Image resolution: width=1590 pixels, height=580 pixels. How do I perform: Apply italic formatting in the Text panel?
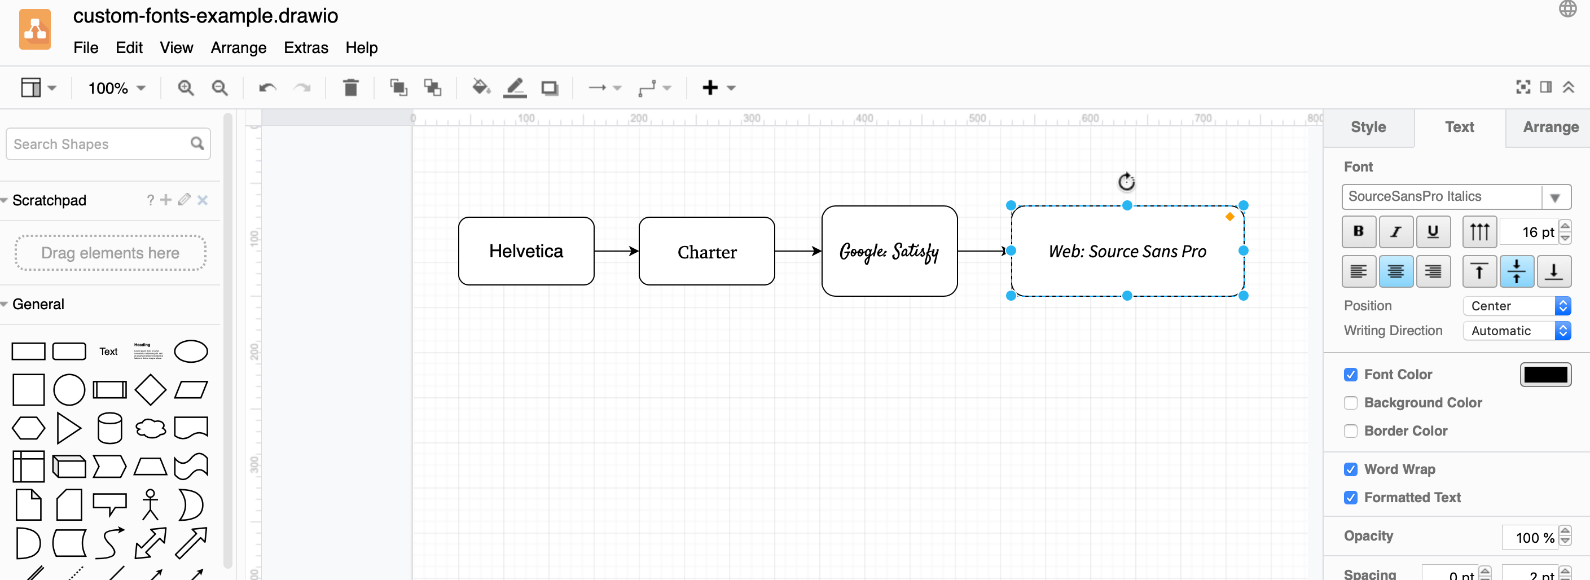1396,232
